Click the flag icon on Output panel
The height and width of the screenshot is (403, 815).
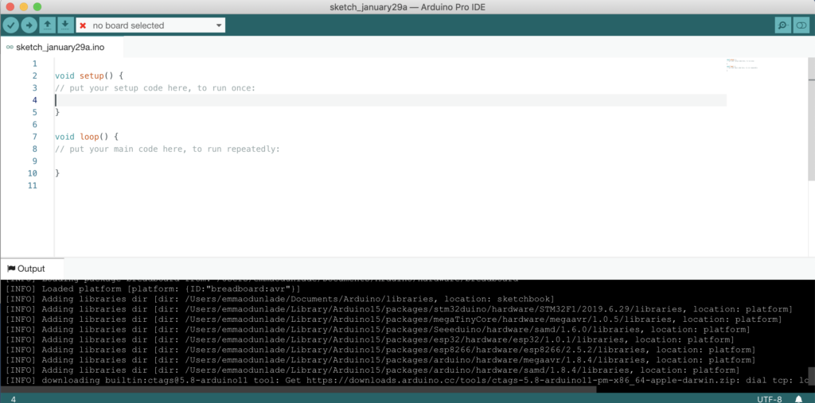tap(10, 269)
